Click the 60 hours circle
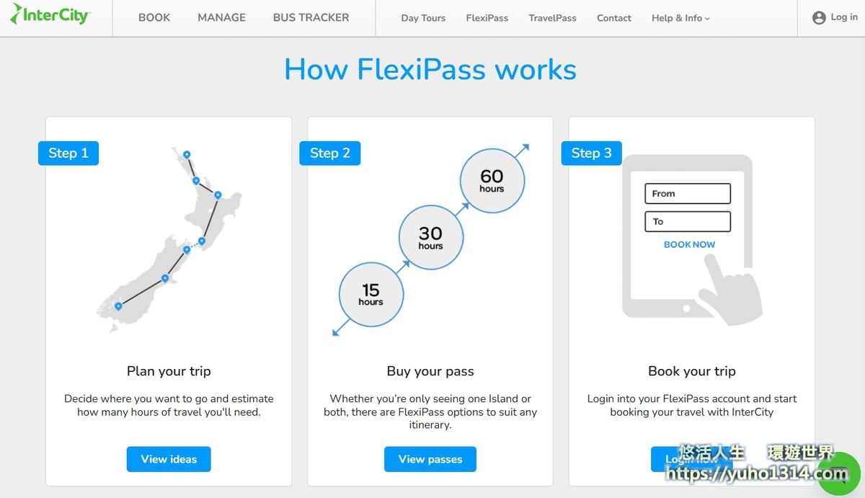This screenshot has width=865, height=498. click(492, 180)
